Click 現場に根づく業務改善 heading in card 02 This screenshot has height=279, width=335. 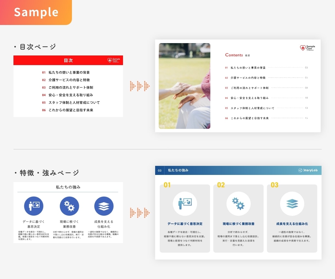(x=238, y=224)
